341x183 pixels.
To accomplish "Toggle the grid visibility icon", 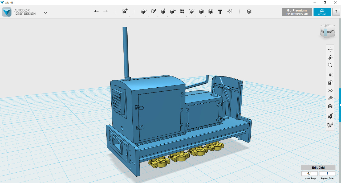I will pyautogui.click(x=330, y=98).
